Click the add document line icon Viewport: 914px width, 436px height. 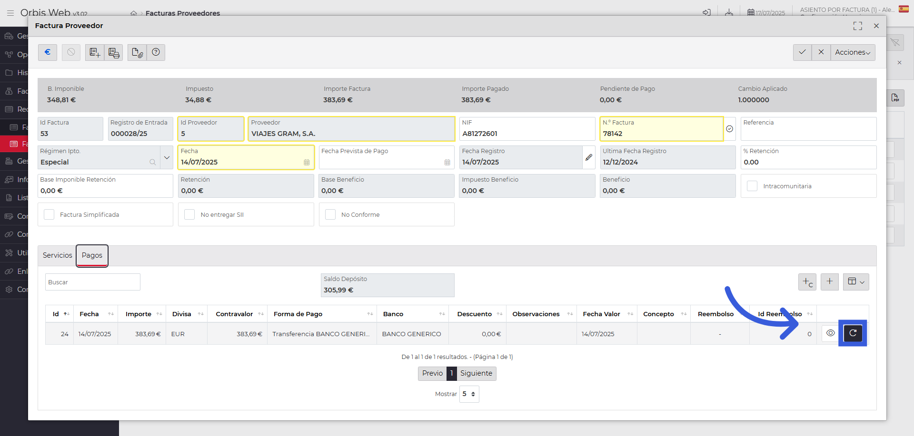coord(95,52)
